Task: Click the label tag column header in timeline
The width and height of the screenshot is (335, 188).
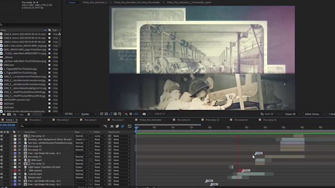Action: click(14, 132)
